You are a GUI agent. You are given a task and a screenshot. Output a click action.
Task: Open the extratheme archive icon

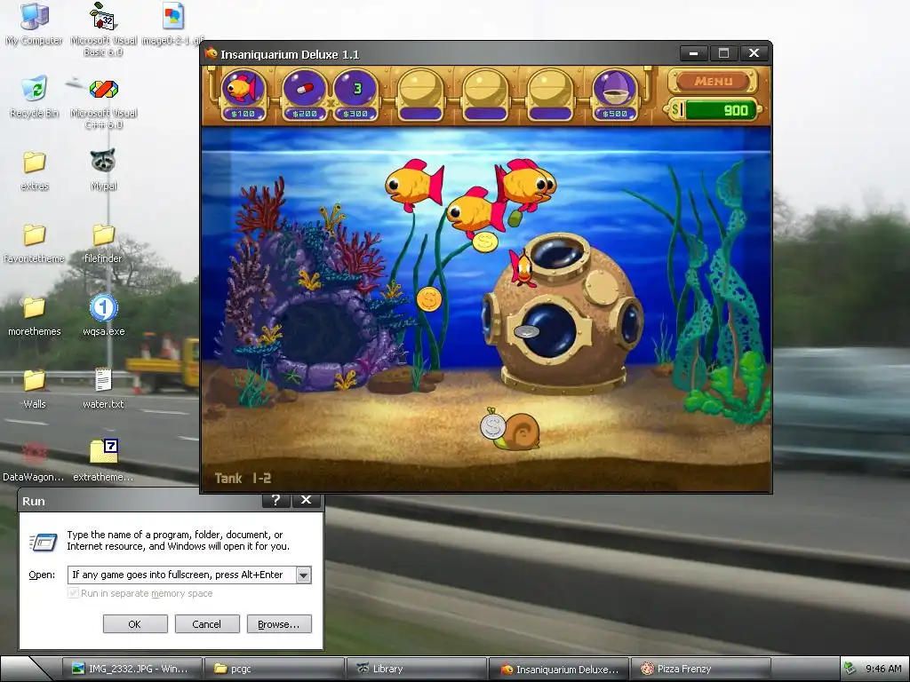pos(103,462)
